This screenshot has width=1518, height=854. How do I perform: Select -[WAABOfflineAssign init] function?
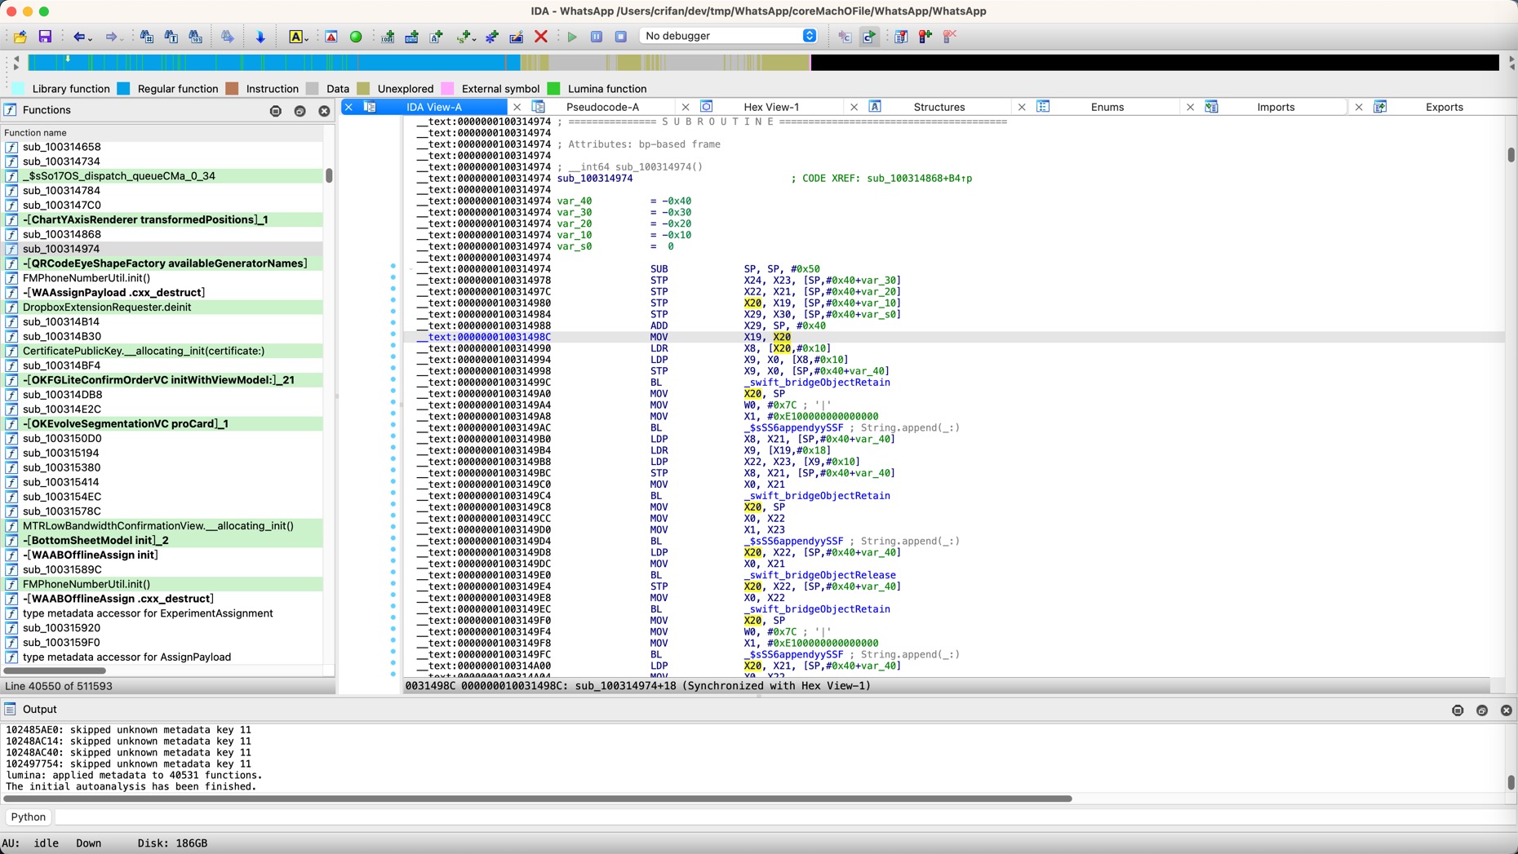pos(163,555)
